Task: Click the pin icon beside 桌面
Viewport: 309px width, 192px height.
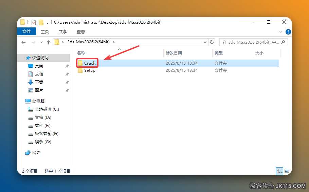Action: 67,66
